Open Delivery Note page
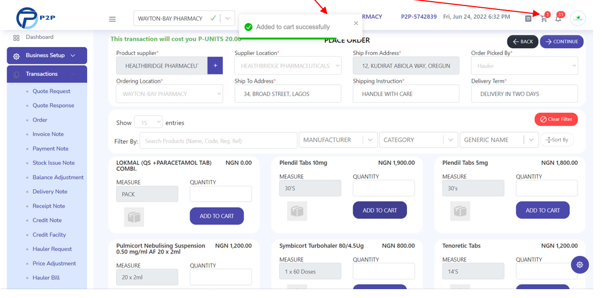 pyautogui.click(x=50, y=192)
